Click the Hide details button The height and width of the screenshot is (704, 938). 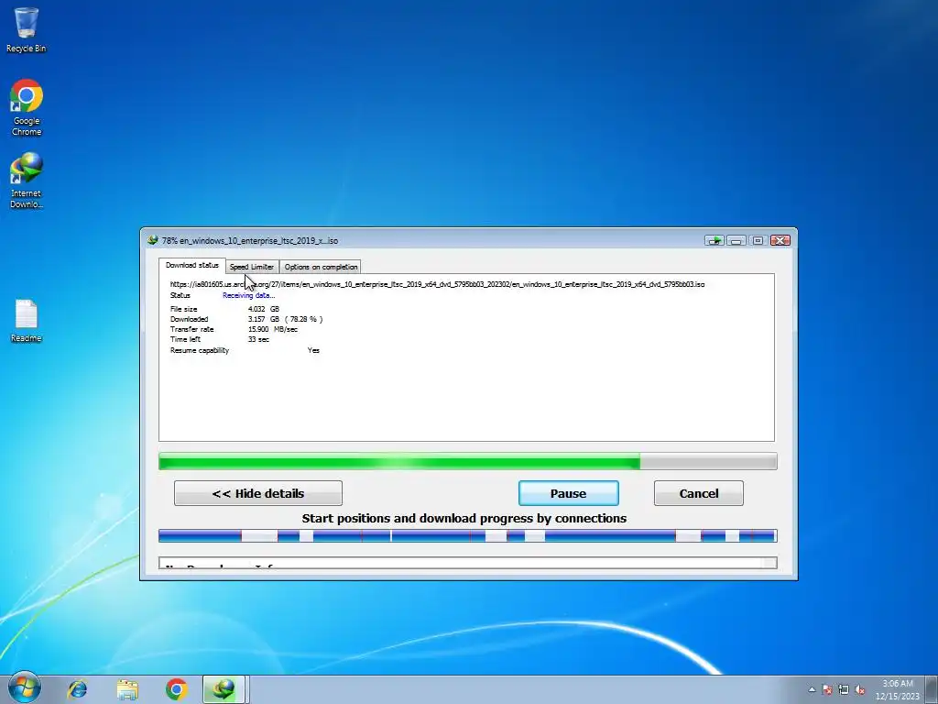pos(257,493)
